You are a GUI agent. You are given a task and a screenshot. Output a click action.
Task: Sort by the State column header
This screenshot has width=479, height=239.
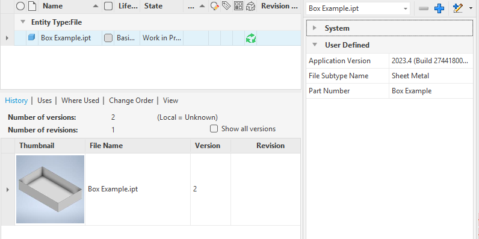click(161, 6)
